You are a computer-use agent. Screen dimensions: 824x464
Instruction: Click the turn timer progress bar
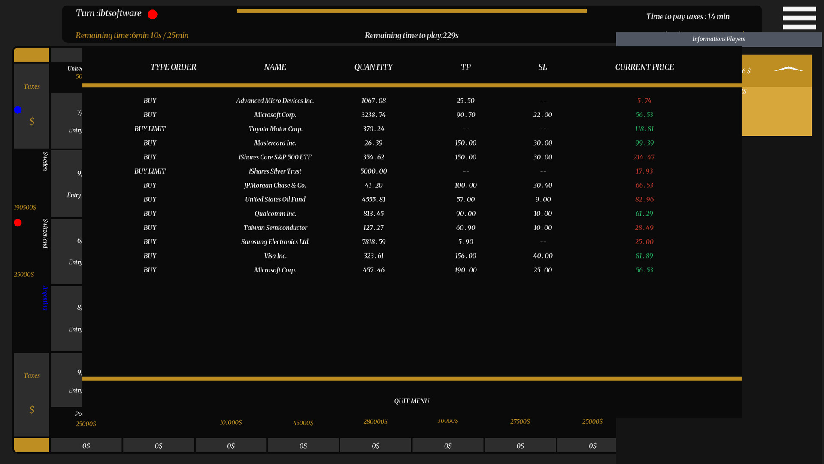click(x=412, y=11)
